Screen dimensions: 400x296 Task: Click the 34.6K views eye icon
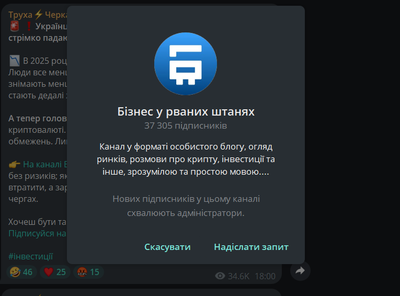220,276
